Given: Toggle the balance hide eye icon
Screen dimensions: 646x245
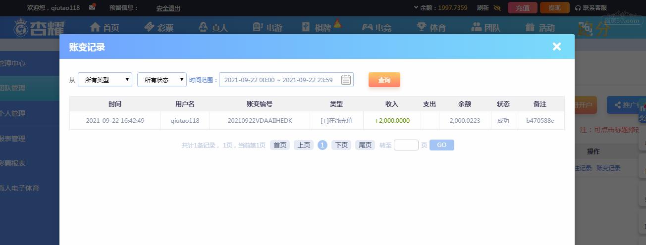Looking at the screenshot, I should point(497,8).
